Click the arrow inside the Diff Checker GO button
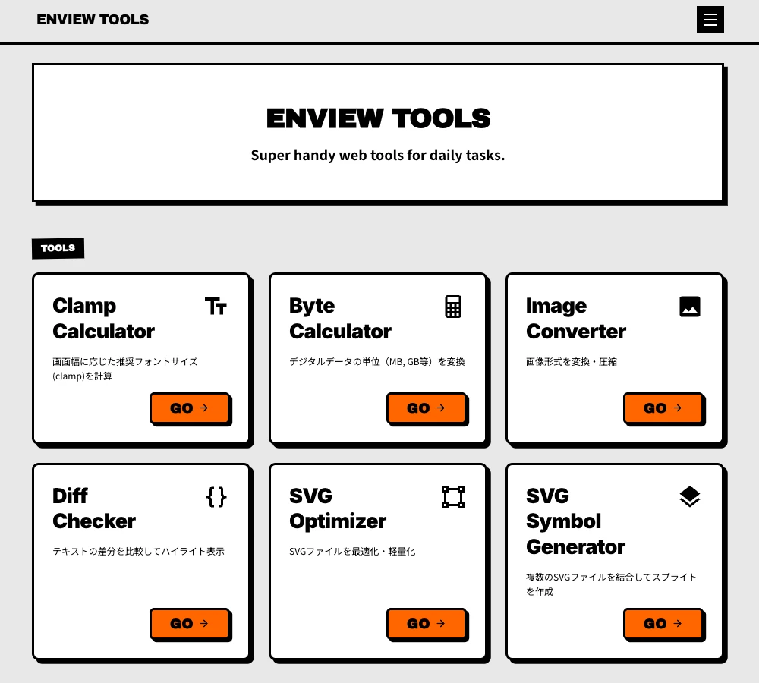The width and height of the screenshot is (759, 683). coord(203,623)
